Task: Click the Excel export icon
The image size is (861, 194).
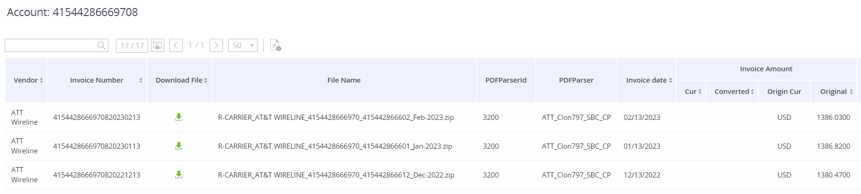Action: [x=275, y=45]
